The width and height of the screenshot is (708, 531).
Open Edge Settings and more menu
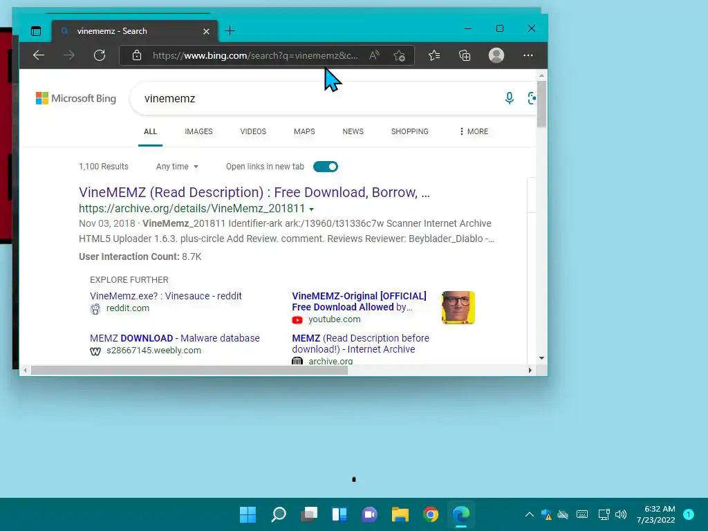(528, 55)
